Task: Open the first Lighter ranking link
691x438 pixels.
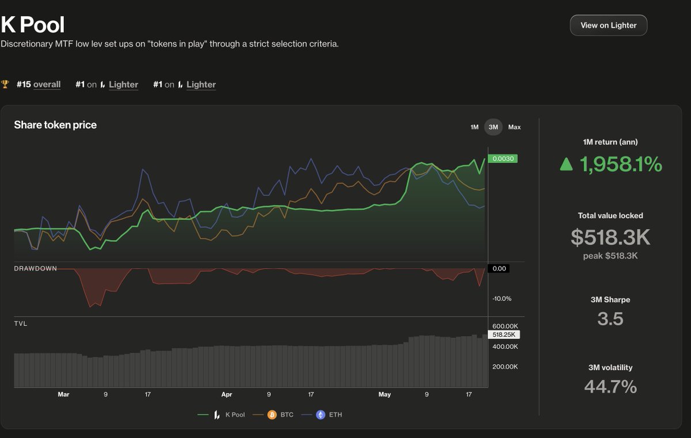Action: [123, 85]
